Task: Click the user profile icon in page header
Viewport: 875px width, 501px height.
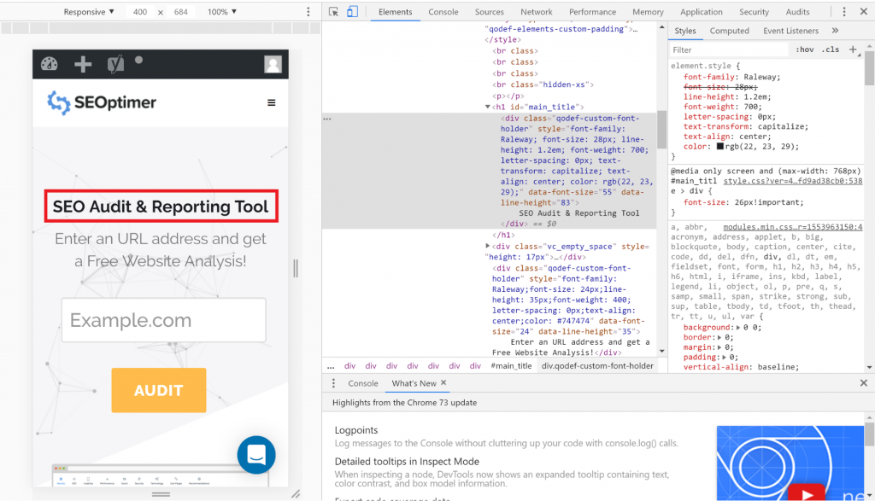Action: point(272,63)
